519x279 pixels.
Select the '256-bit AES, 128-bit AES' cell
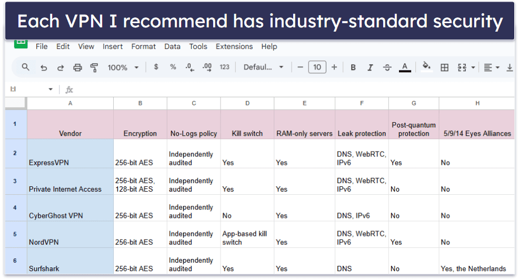[141, 182]
